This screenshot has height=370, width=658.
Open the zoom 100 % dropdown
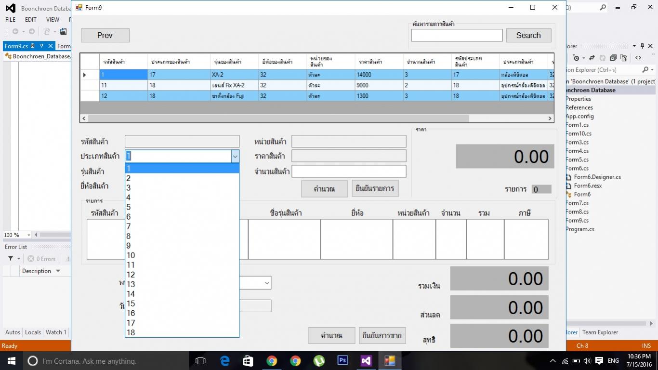tap(29, 235)
